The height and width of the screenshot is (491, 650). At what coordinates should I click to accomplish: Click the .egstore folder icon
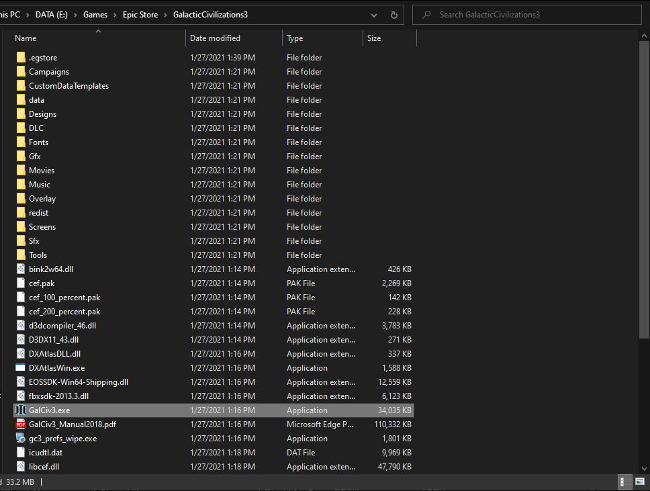tap(21, 57)
